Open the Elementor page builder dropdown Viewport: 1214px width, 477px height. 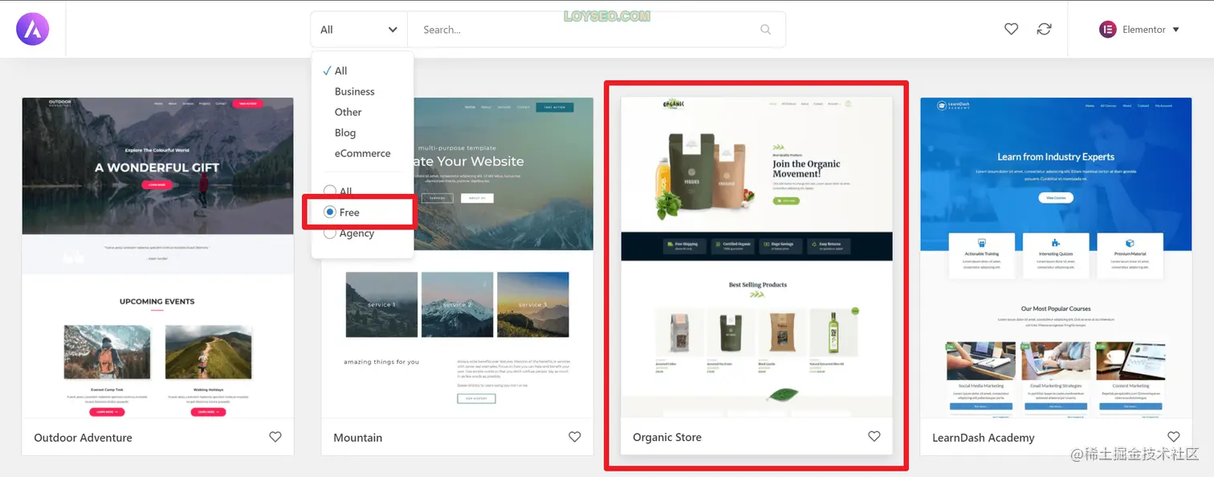pyautogui.click(x=1139, y=30)
